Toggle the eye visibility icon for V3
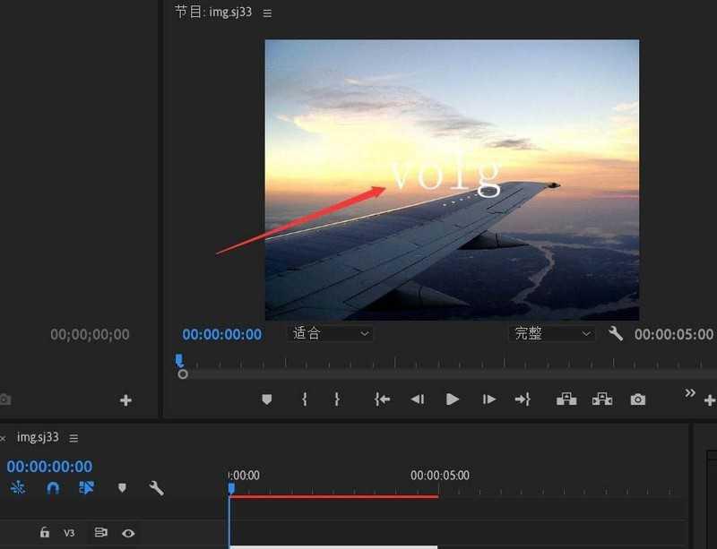Image resolution: width=717 pixels, height=549 pixels. coord(128,532)
